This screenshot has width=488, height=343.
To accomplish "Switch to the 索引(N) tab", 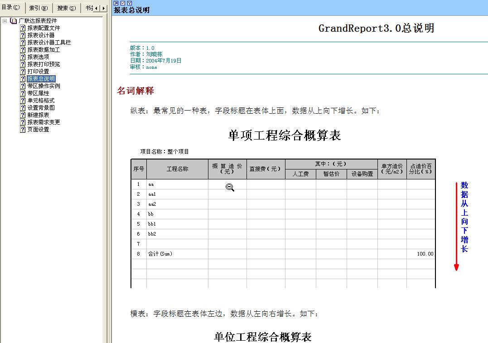I will tap(39, 8).
